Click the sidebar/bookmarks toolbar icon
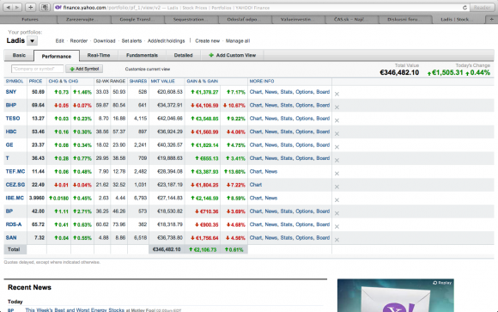The width and height of the screenshot is (498, 312). (x=45, y=8)
